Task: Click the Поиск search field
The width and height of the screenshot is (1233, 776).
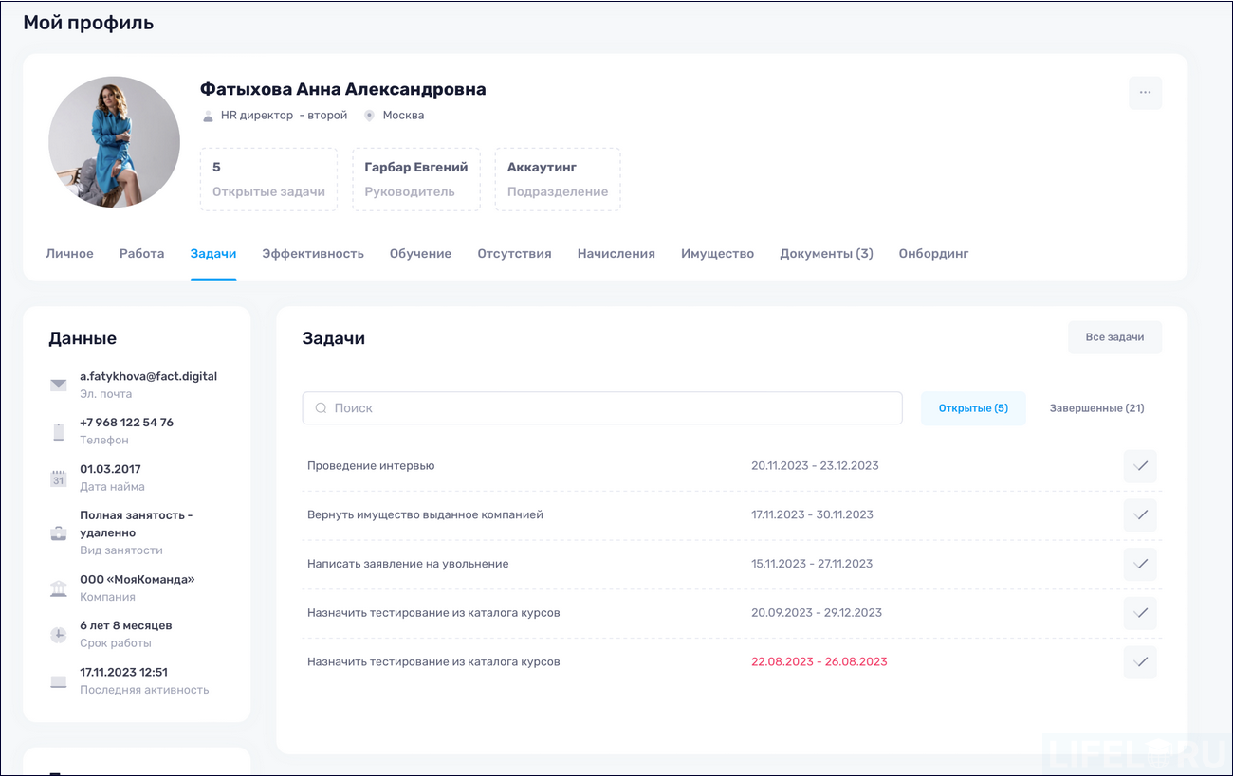Action: click(x=601, y=407)
